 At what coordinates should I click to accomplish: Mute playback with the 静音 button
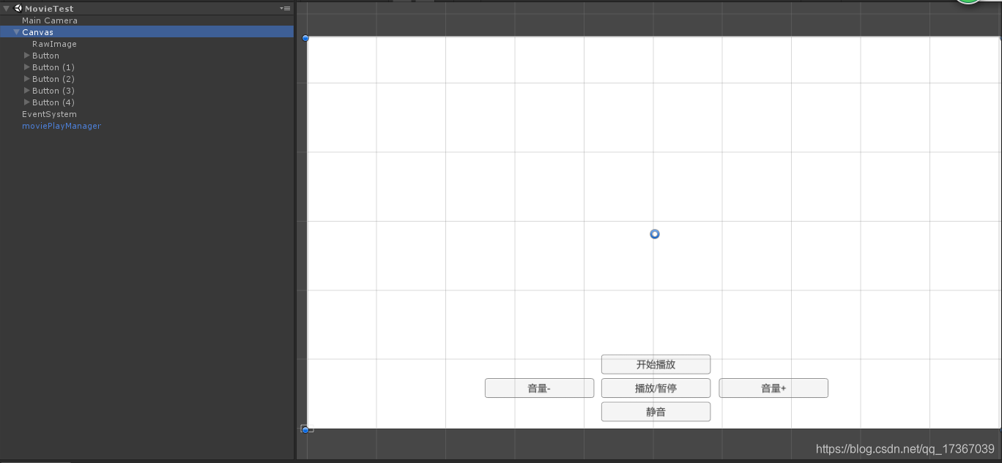655,411
